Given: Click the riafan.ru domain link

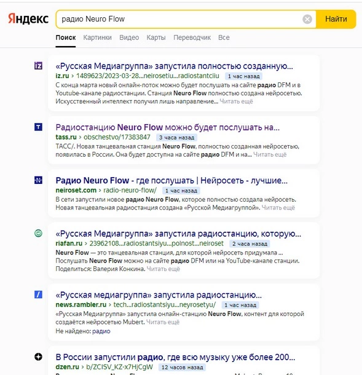Looking at the screenshot, I should (x=69, y=243).
